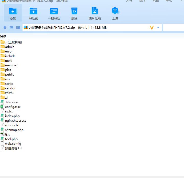Viewport: 184px width, 178px height.
Task: Select the zhizhu folder icon
Action: tap(3, 93)
